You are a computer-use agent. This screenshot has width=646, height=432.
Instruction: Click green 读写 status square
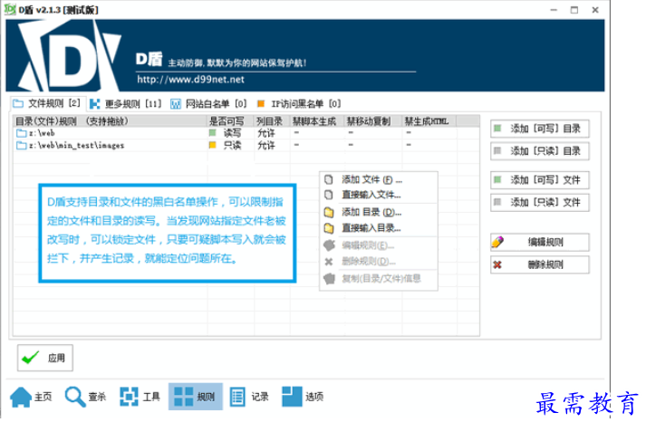tap(213, 132)
